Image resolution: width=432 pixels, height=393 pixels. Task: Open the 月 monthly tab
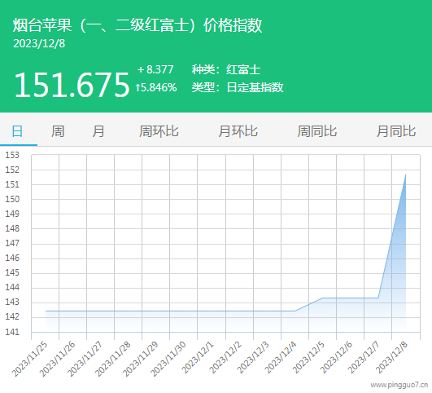click(98, 131)
